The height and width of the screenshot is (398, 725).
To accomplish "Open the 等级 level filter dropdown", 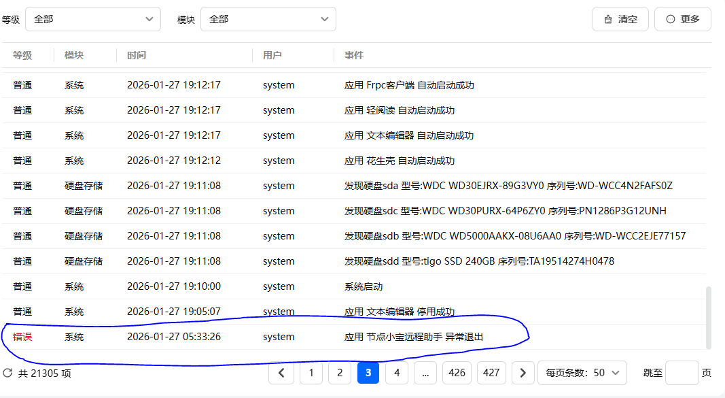I will tap(92, 18).
